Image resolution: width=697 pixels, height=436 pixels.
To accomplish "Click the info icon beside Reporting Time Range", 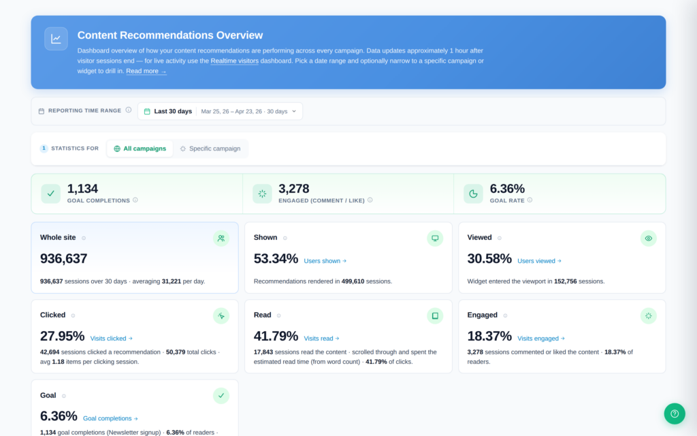I will (x=129, y=110).
